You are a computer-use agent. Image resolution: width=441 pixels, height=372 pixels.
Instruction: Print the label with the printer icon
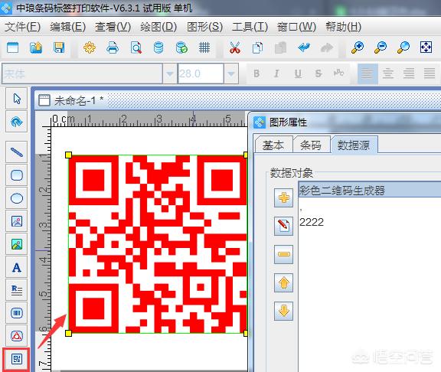tap(113, 47)
